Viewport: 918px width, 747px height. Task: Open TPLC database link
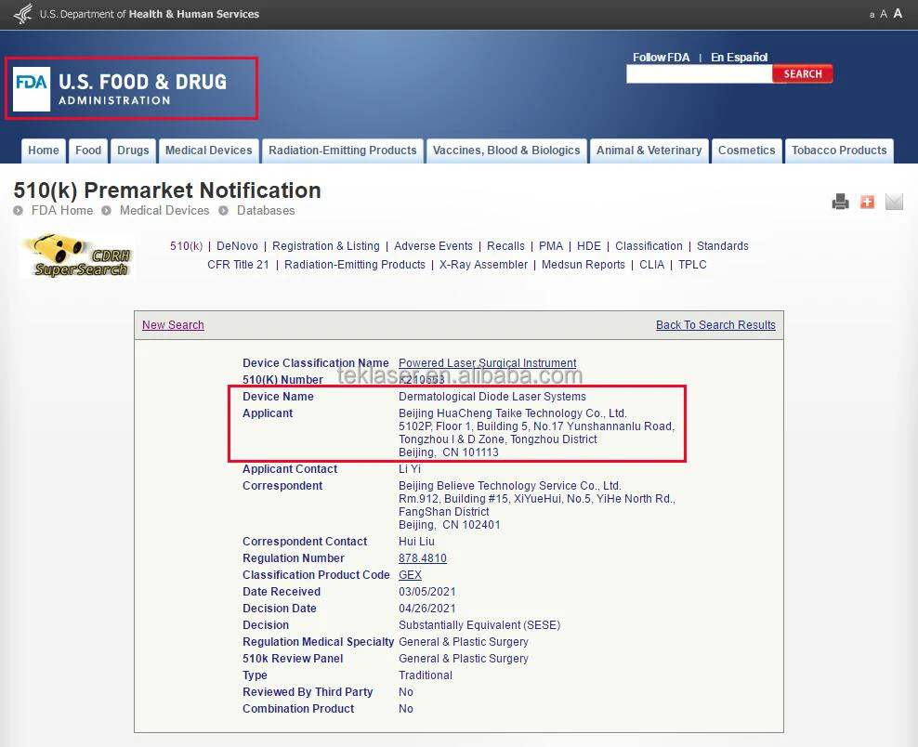click(x=692, y=265)
